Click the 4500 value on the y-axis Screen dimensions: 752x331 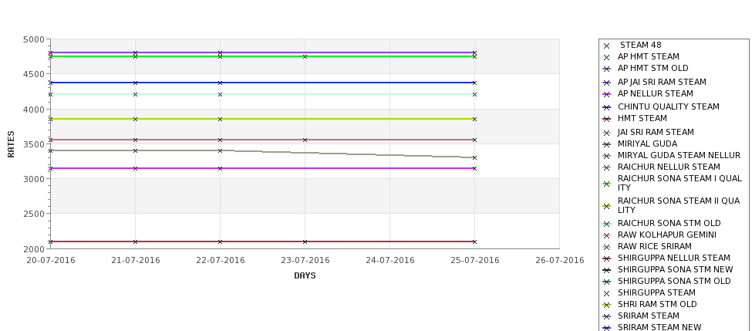[33, 74]
